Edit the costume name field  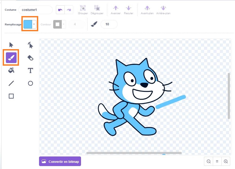[x=36, y=10]
